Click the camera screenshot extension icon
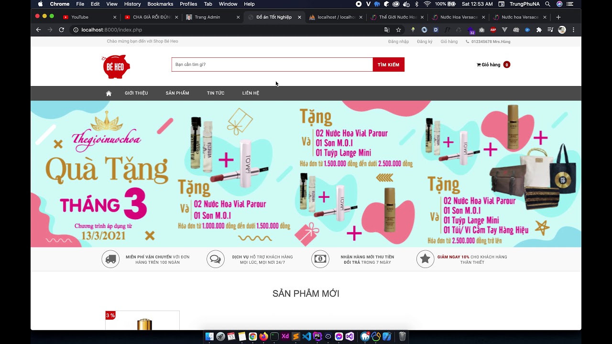 (x=481, y=30)
